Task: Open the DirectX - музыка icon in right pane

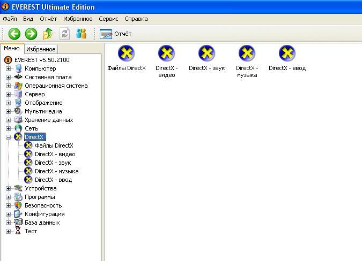Action: click(247, 53)
